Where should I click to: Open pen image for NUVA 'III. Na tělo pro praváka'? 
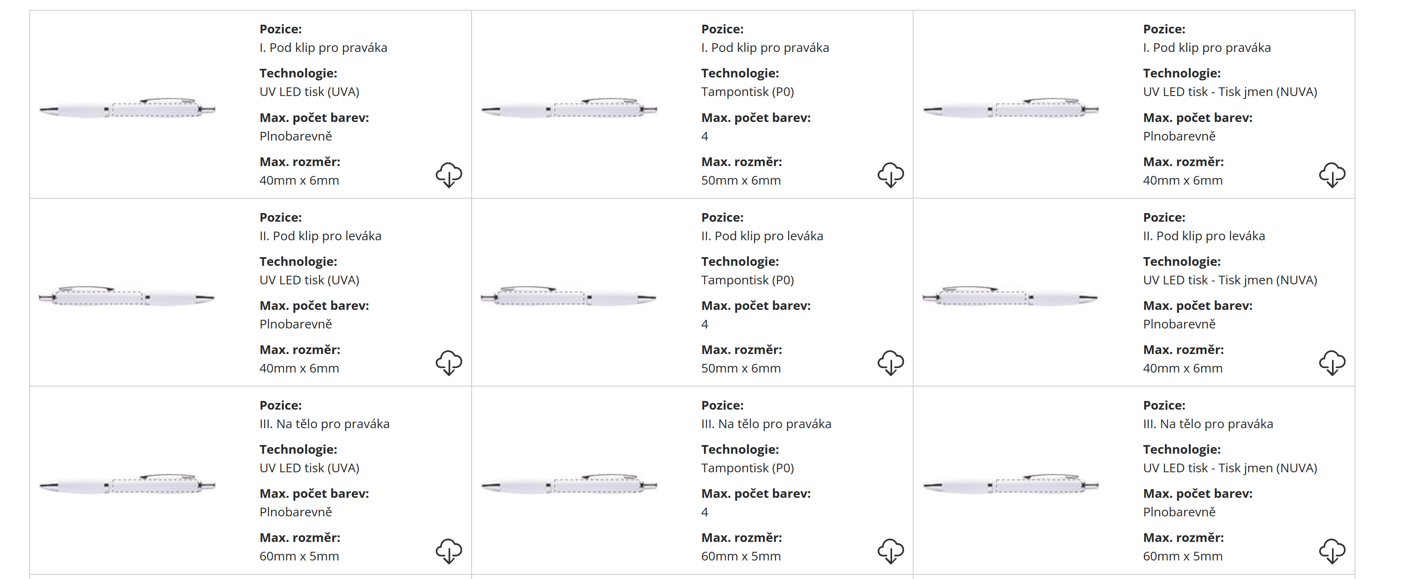(x=1011, y=485)
